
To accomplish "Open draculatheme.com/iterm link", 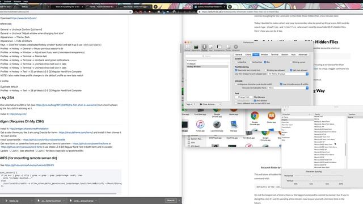I will coord(75,133).
